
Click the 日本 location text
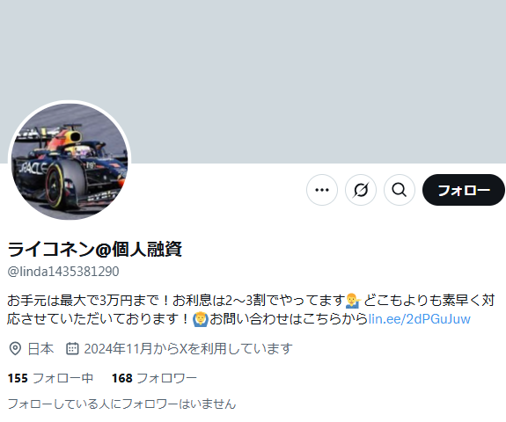tap(40, 349)
